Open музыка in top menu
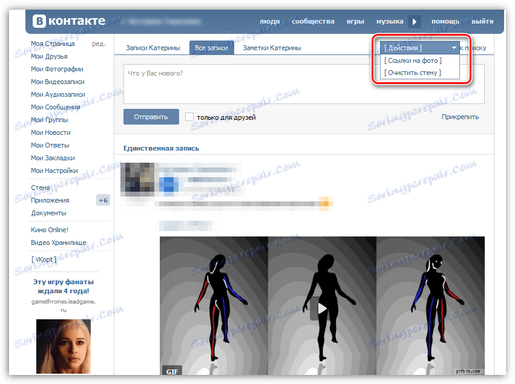Screen dimensions: 515x384 coord(390,21)
